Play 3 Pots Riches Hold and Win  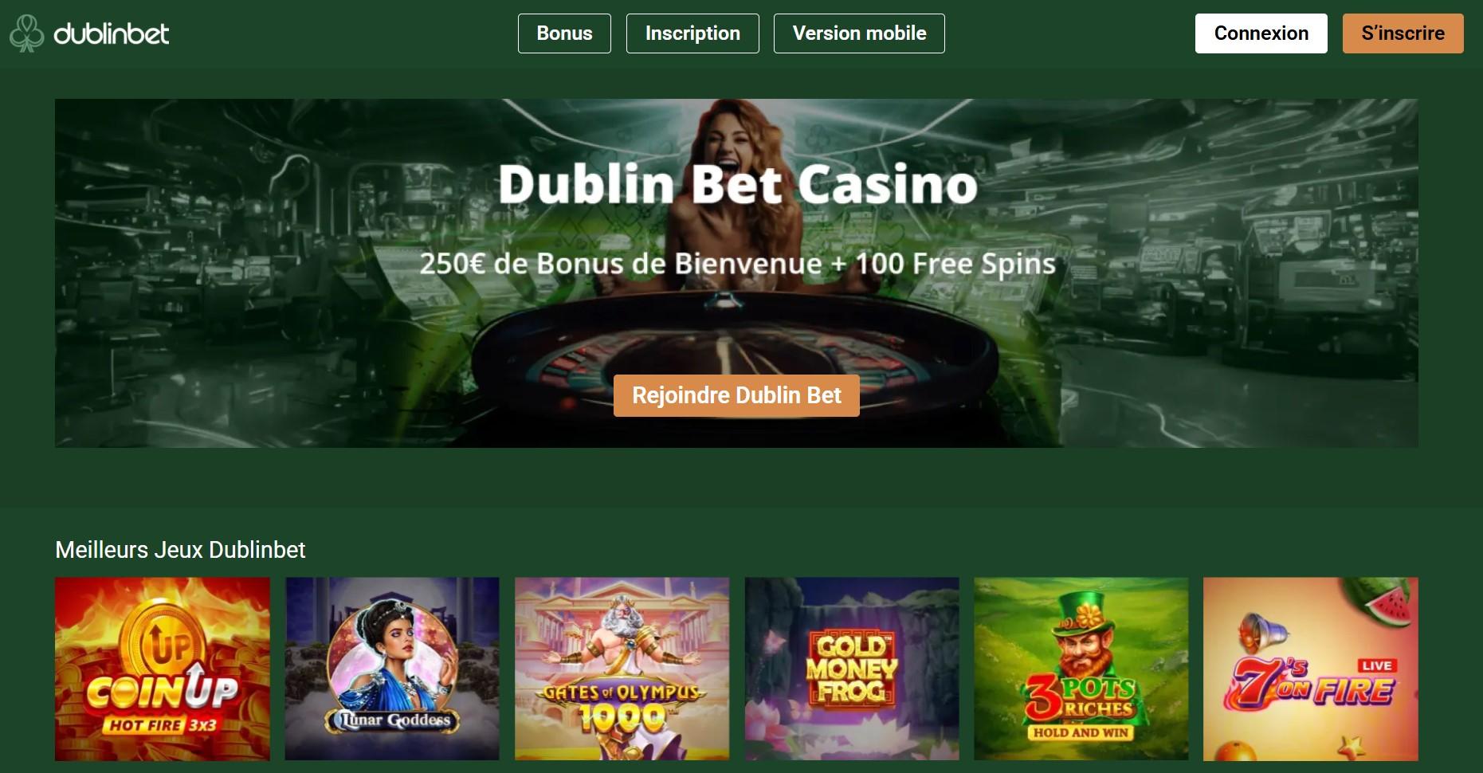tap(1081, 669)
